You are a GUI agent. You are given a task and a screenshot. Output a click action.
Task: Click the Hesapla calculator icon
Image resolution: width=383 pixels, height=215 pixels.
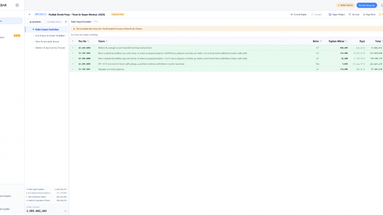pyautogui.click(x=312, y=14)
